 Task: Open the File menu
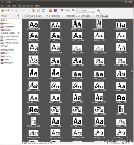[x=3, y=6]
